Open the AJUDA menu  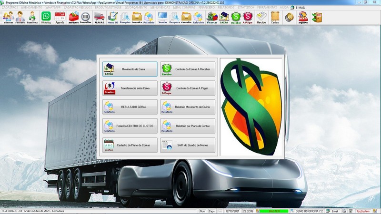coord(284,8)
